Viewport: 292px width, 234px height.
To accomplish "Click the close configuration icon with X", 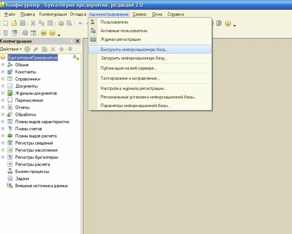I will click(x=14, y=33).
